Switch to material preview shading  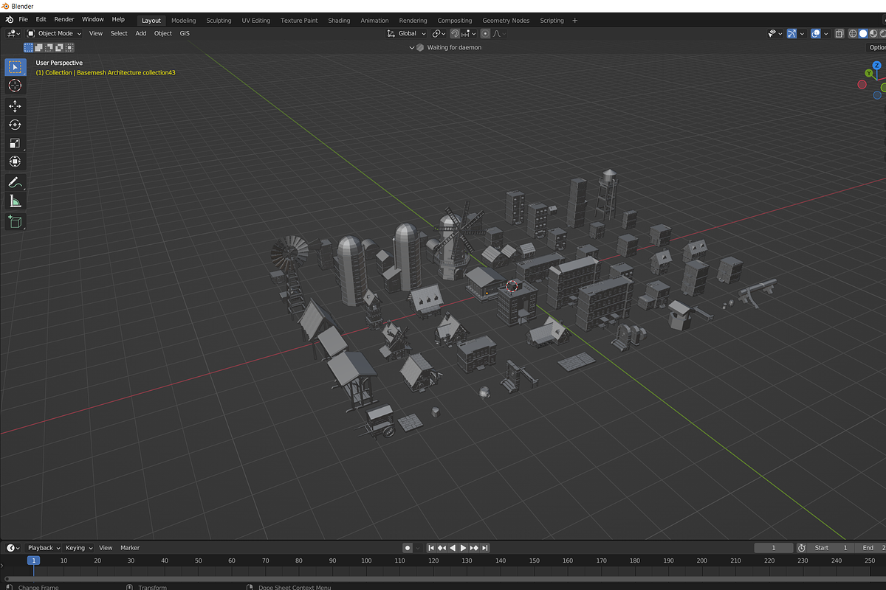(x=874, y=33)
